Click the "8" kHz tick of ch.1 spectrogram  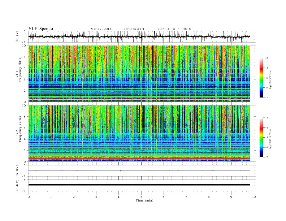coord(25,57)
